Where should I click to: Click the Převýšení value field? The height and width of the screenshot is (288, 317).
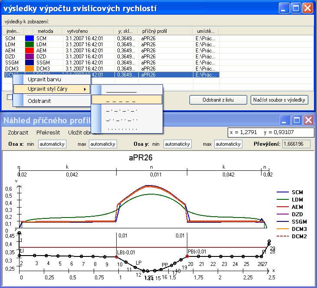[296, 144]
